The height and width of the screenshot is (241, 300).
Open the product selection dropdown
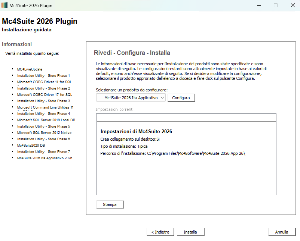(131, 98)
